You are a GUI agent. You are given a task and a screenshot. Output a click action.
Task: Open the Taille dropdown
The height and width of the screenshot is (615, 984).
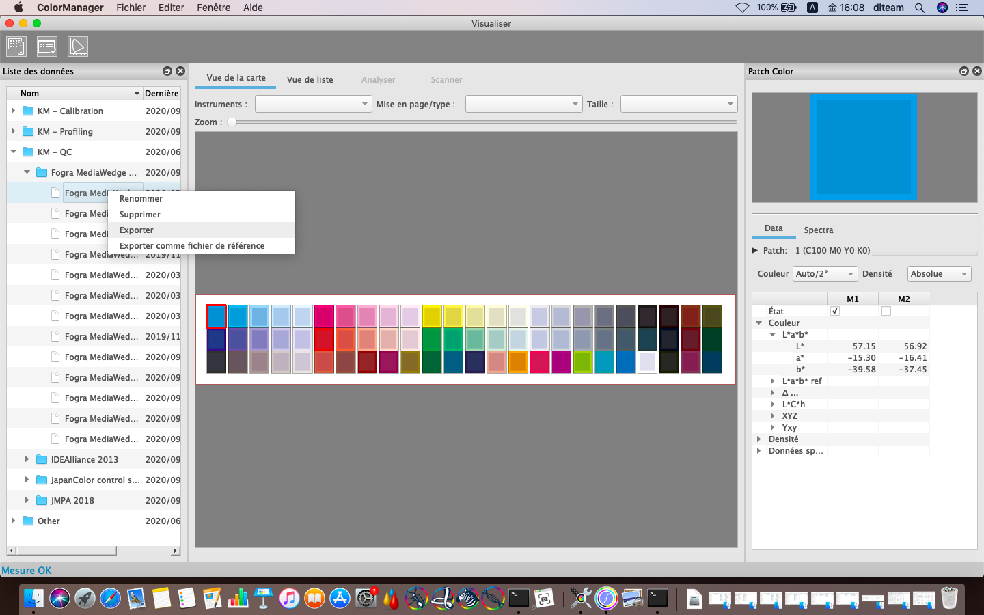pyautogui.click(x=679, y=104)
